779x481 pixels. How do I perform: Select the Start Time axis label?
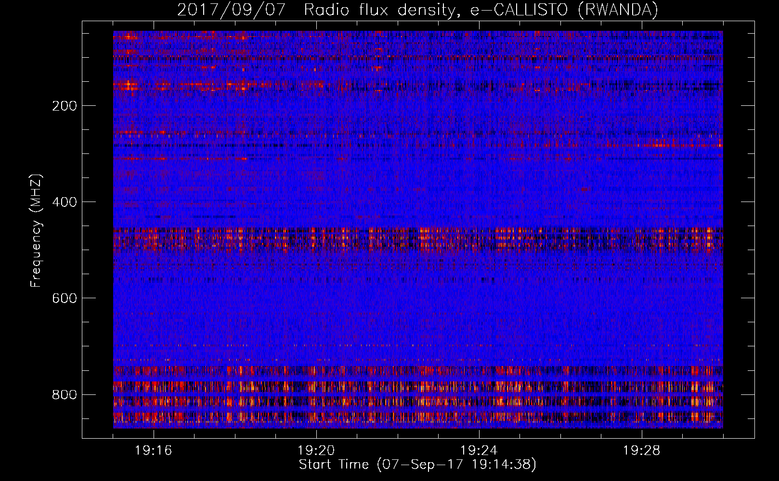coord(417,465)
